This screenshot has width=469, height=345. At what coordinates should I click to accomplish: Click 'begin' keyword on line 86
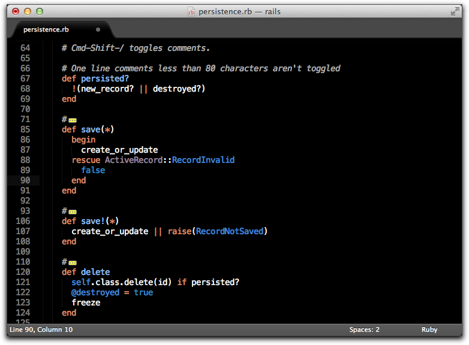click(83, 140)
